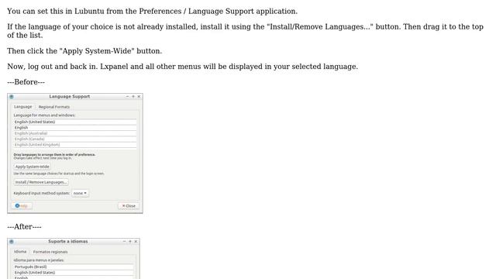Viewport: 496px width, 279px height.
Task: Open the Idioma tab
Action: (x=20, y=252)
